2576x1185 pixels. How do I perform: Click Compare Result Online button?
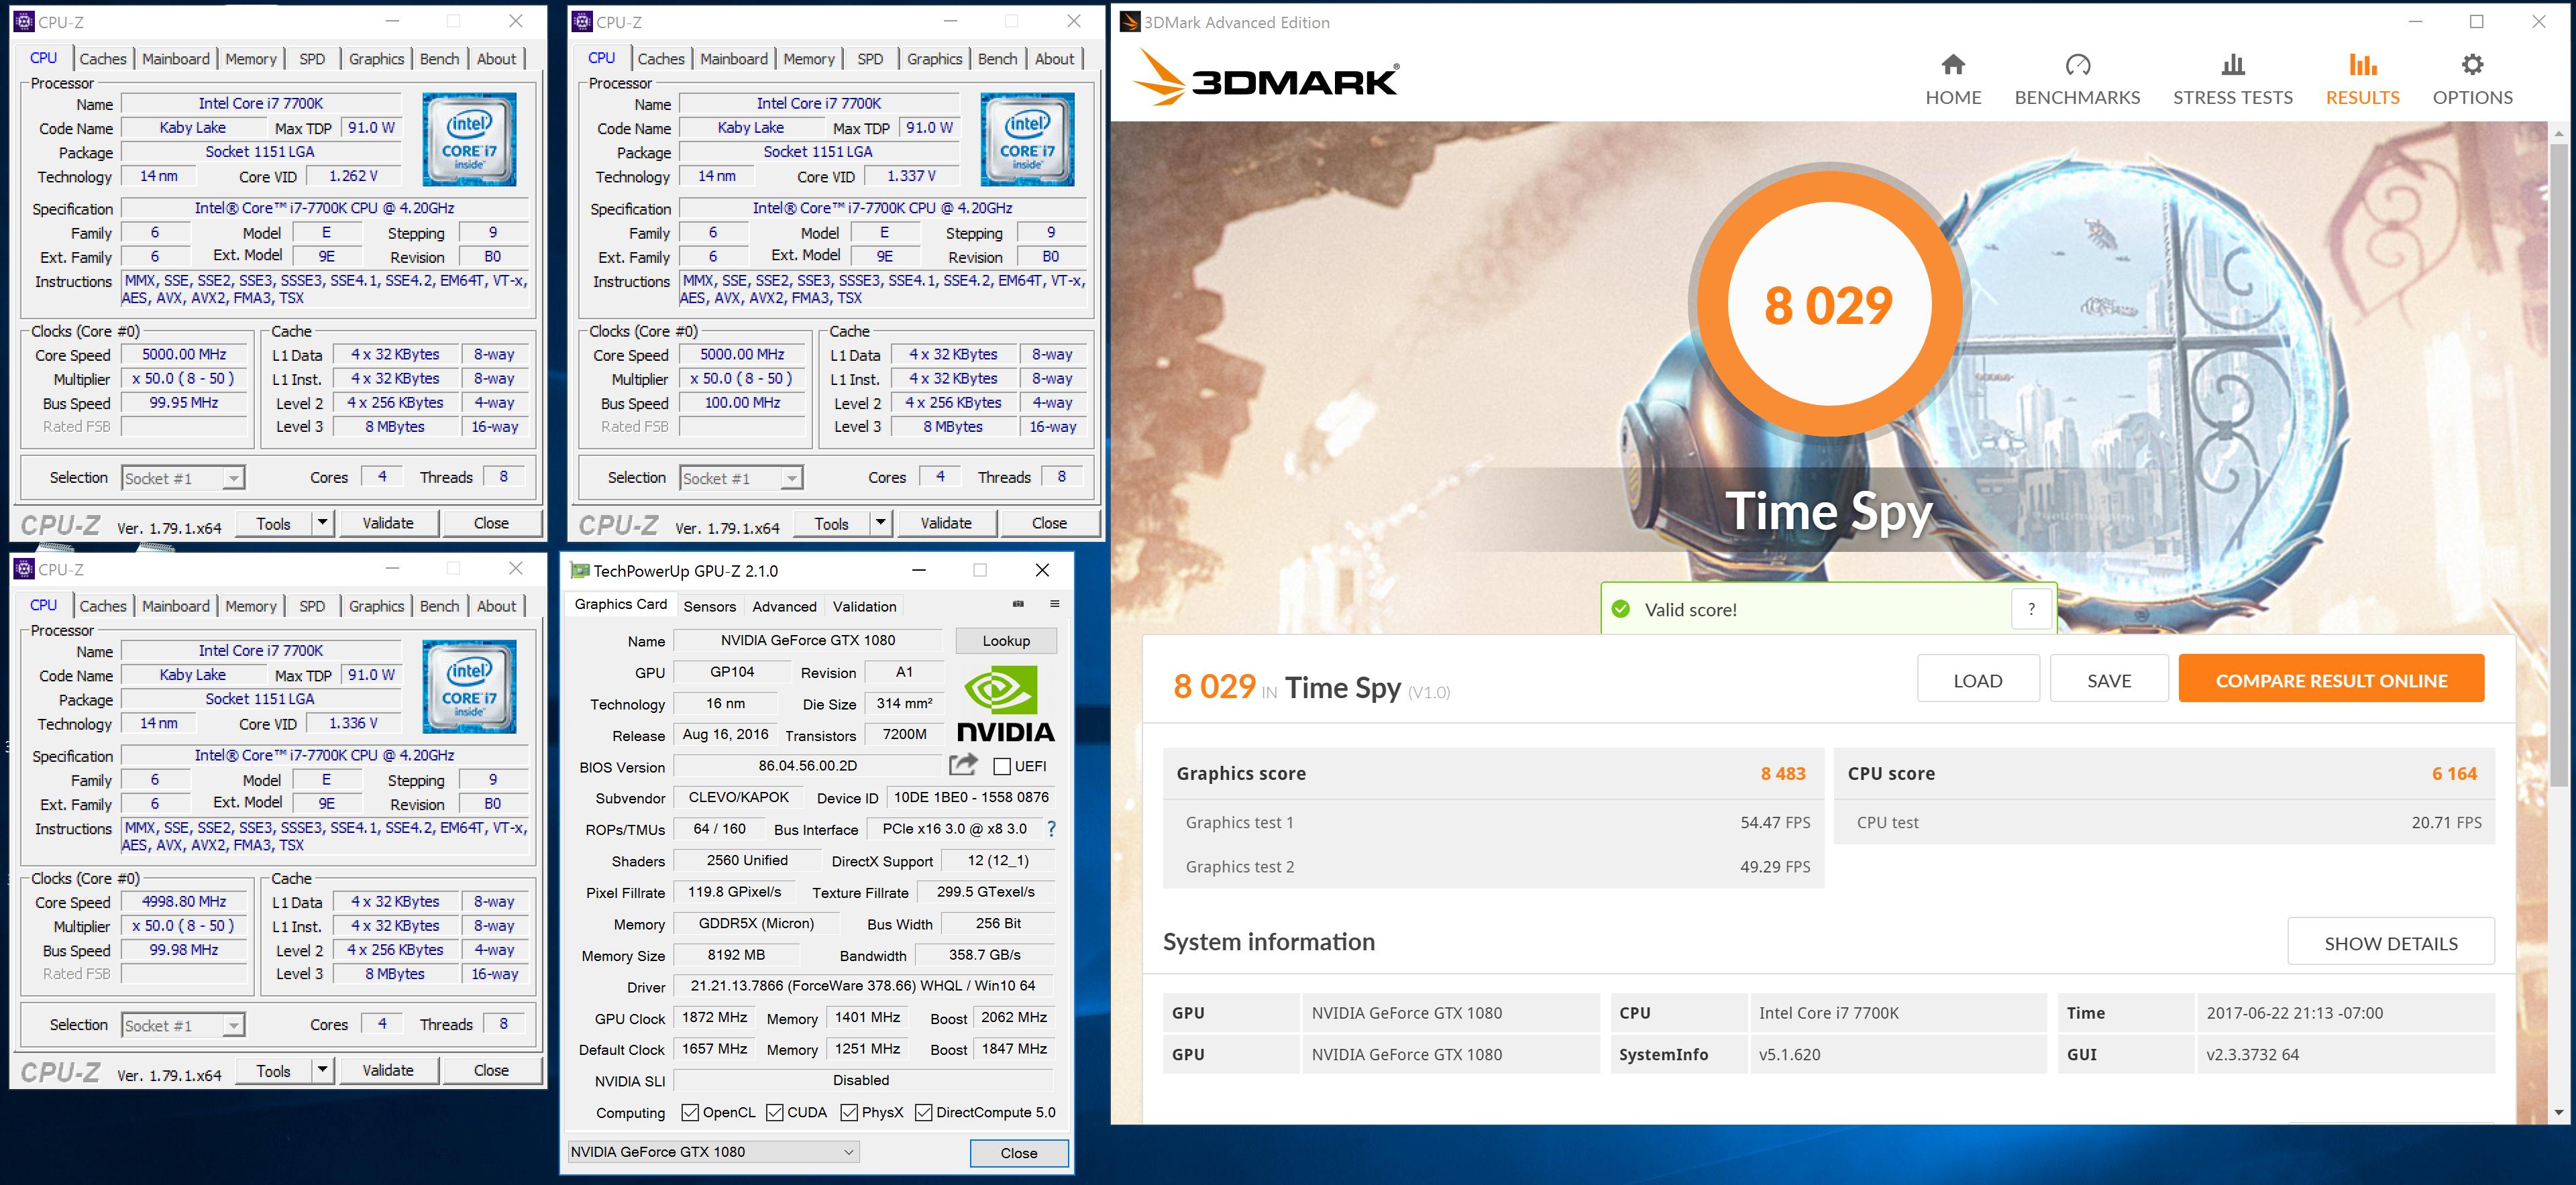[2331, 680]
